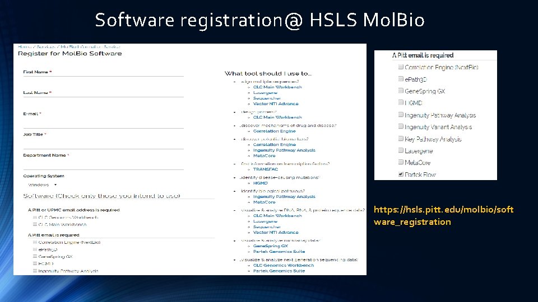Image resolution: width=538 pixels, height=302 pixels.
Task: Check GeneSpring GX in the enlarged panel
Action: tap(401, 91)
